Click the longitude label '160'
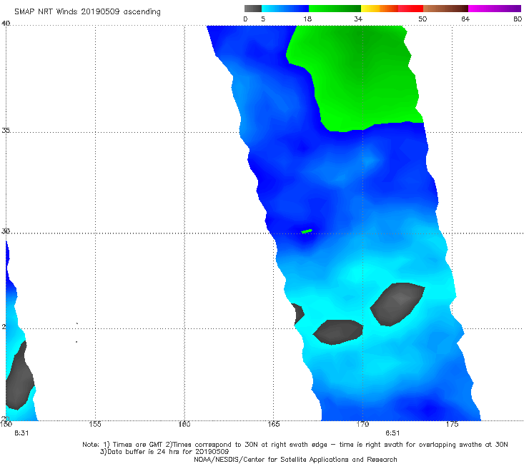This screenshot has width=529, height=464. click(184, 424)
